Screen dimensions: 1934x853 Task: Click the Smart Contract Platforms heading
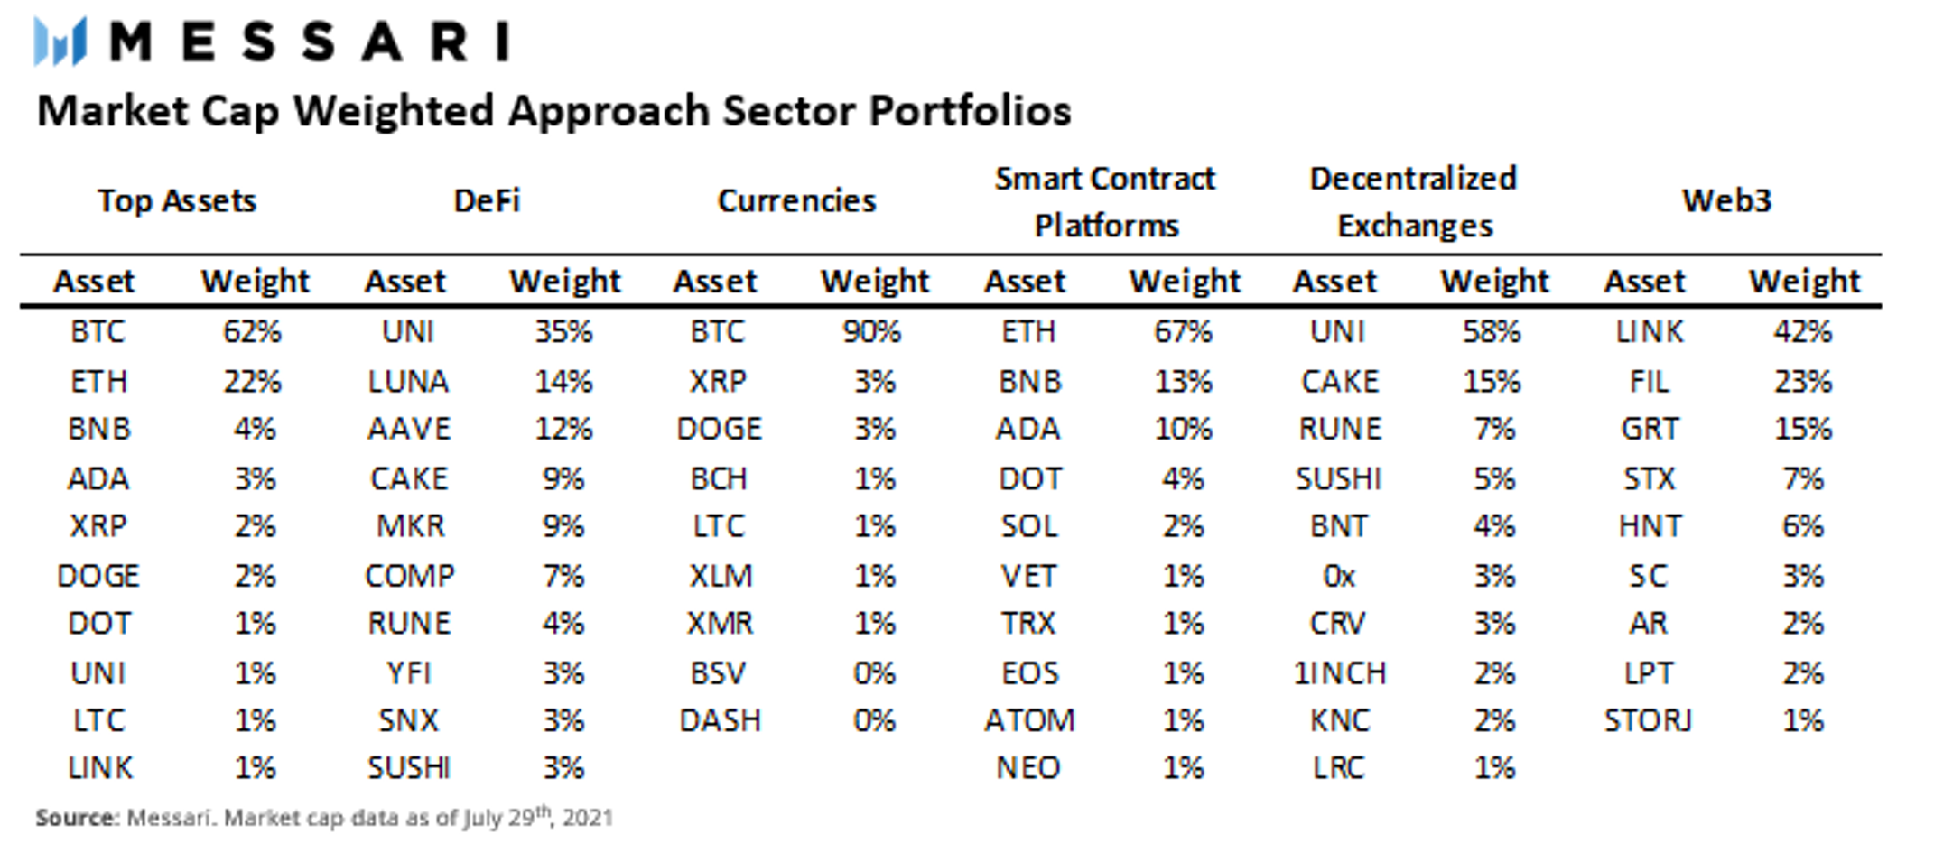click(1106, 202)
